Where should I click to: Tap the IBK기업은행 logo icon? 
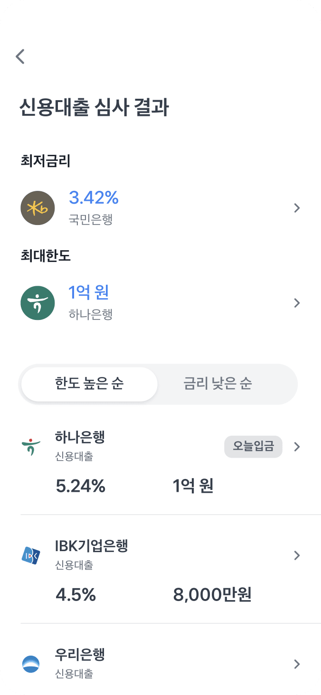(x=31, y=555)
